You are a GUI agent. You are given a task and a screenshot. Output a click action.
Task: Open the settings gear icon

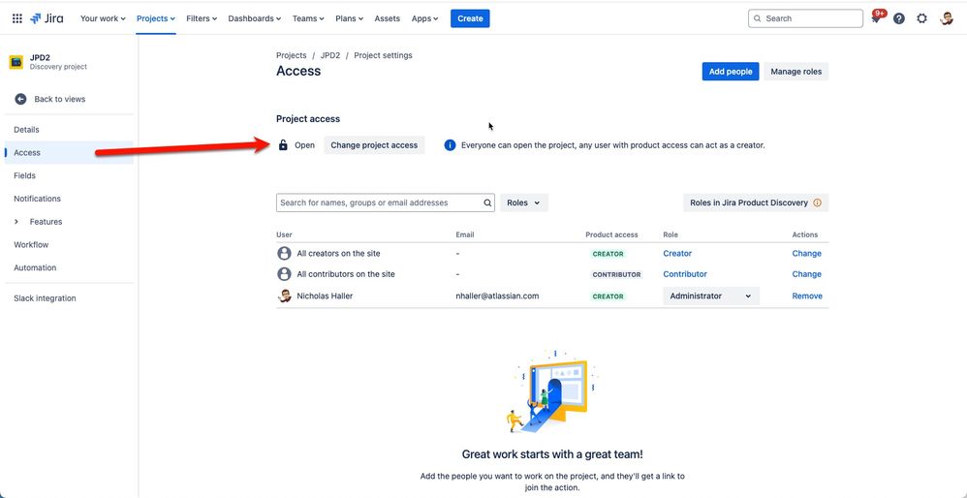pyautogui.click(x=922, y=18)
